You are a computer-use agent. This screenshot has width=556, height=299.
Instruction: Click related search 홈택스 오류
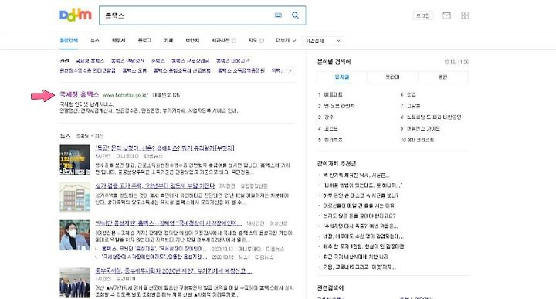134,70
